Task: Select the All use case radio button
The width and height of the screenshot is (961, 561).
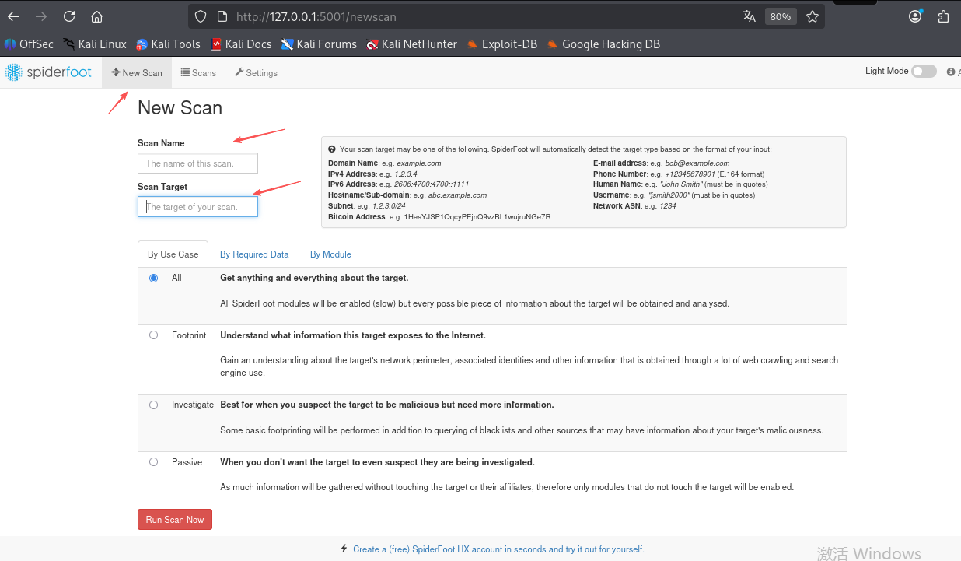Action: point(153,278)
